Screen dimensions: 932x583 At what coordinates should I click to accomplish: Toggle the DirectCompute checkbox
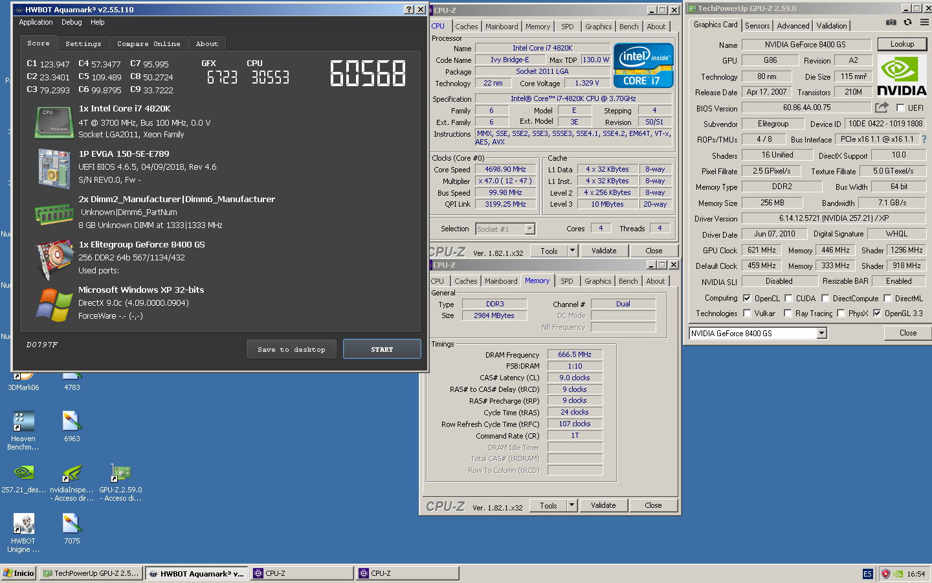click(x=825, y=299)
